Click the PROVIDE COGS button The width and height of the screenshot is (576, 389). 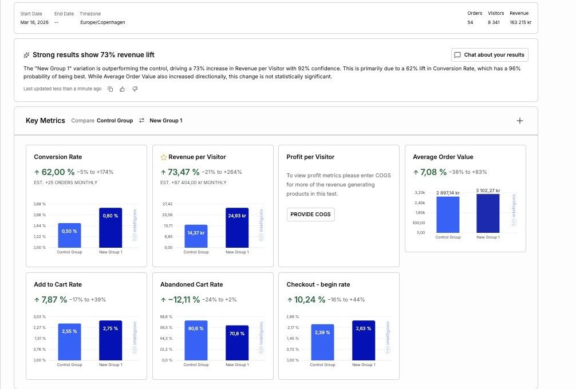(x=310, y=215)
